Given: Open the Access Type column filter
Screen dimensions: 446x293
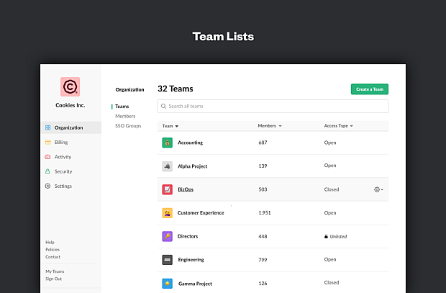Looking at the screenshot, I should pos(352,126).
